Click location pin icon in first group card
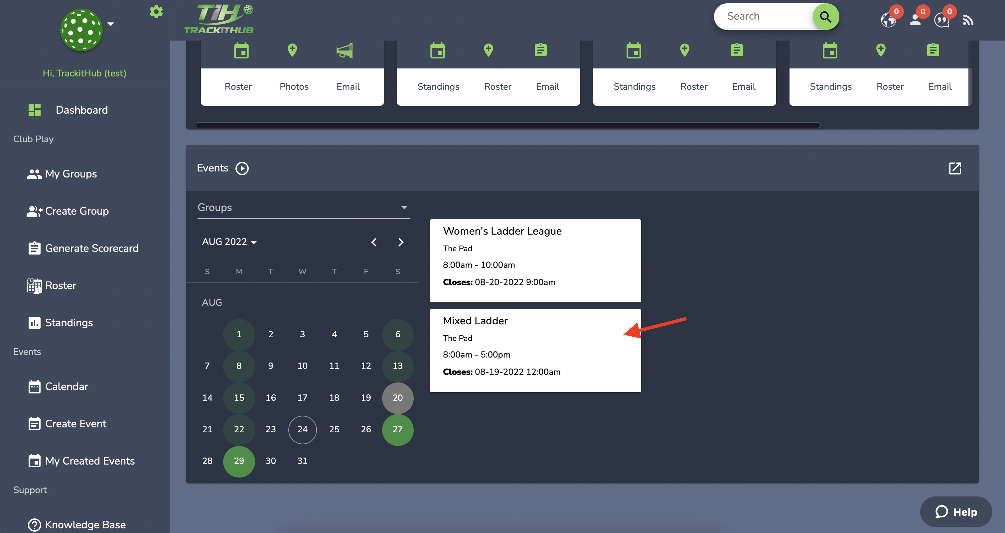The image size is (1005, 533). (x=292, y=50)
